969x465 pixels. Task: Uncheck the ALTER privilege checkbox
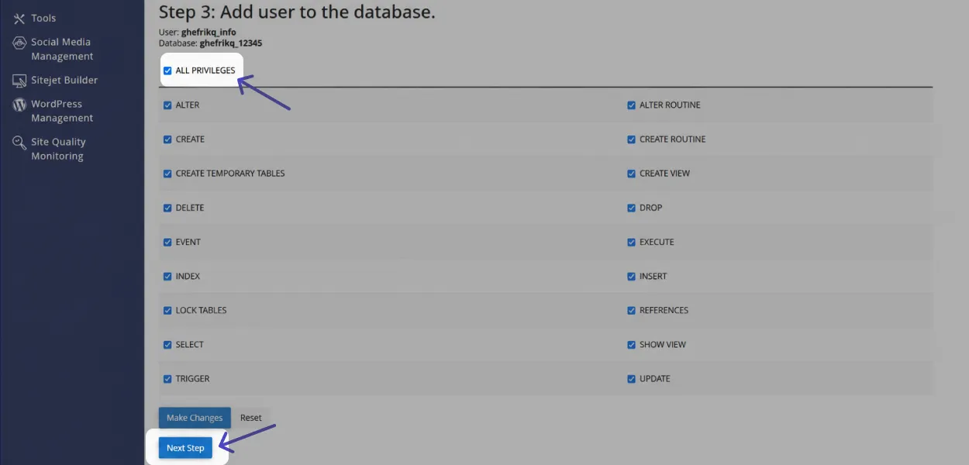(x=167, y=105)
